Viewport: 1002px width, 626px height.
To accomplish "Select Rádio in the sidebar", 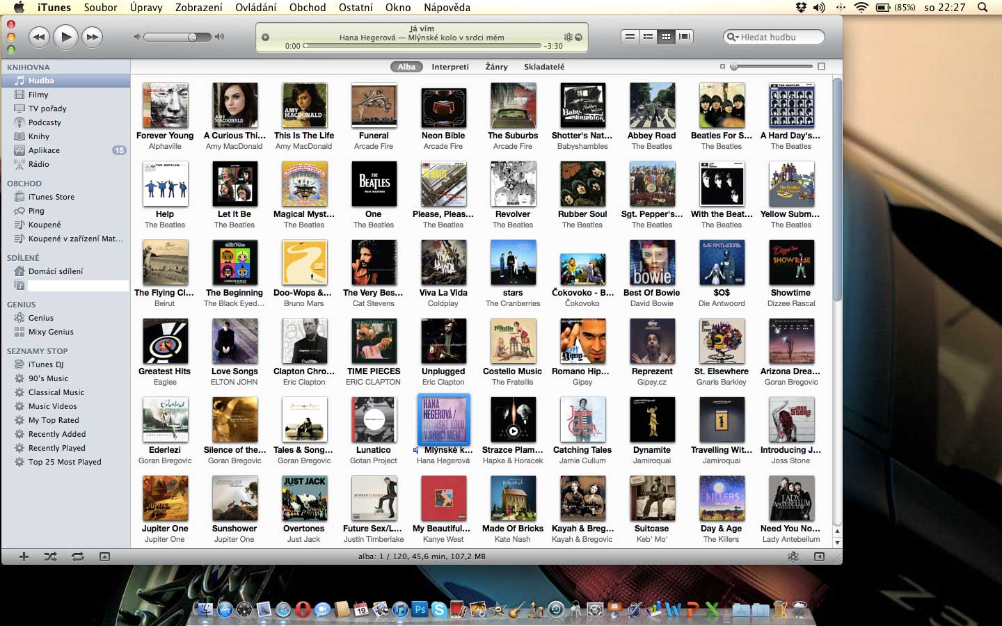I will 65,164.
